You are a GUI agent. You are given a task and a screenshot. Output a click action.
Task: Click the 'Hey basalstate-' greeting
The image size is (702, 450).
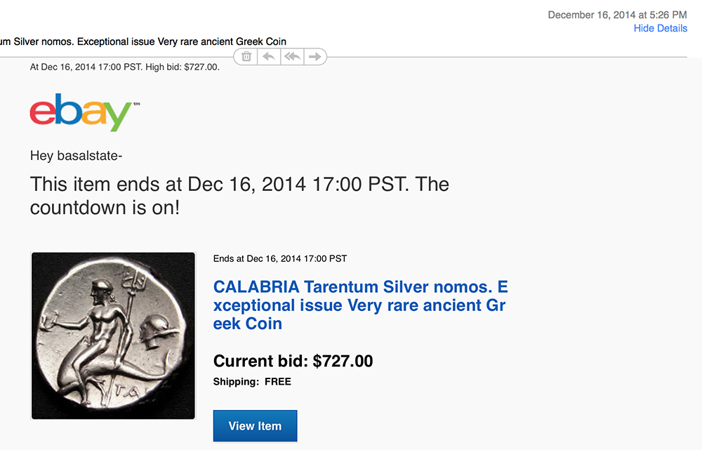tap(77, 156)
